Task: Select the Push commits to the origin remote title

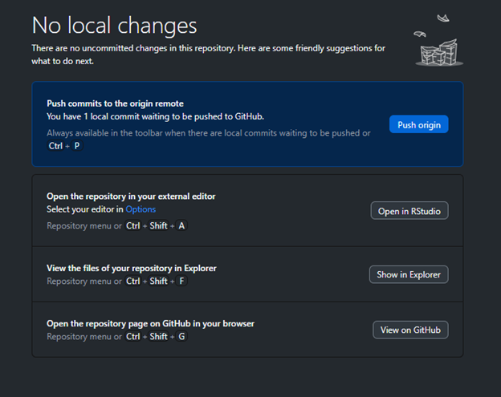Action: point(116,103)
